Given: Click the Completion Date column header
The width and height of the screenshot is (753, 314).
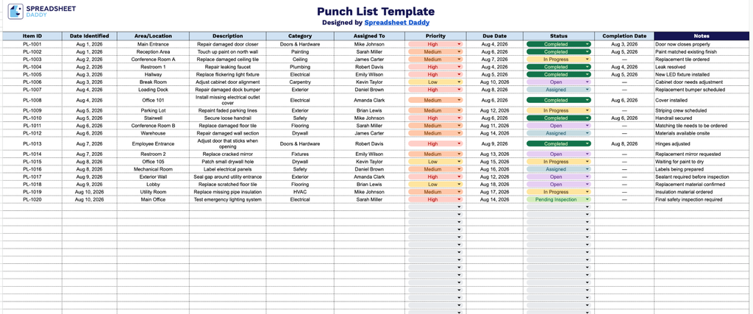Looking at the screenshot, I should pyautogui.click(x=624, y=36).
